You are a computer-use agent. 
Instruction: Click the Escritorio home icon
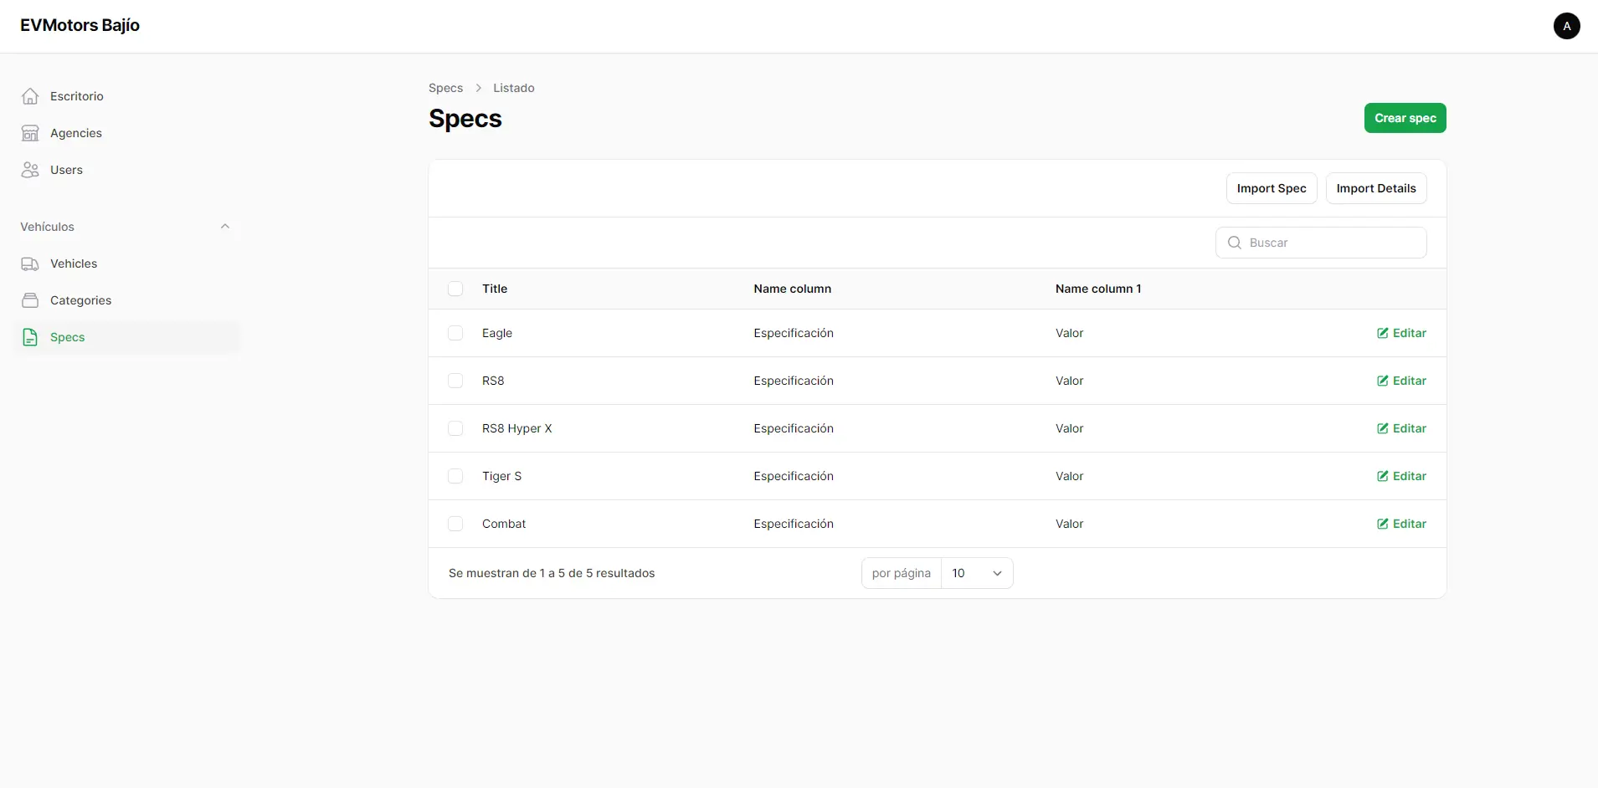(x=30, y=96)
